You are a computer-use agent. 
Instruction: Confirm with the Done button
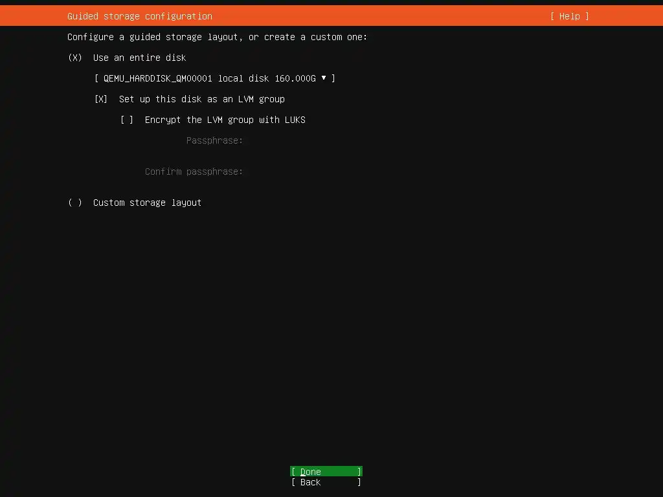pos(326,471)
